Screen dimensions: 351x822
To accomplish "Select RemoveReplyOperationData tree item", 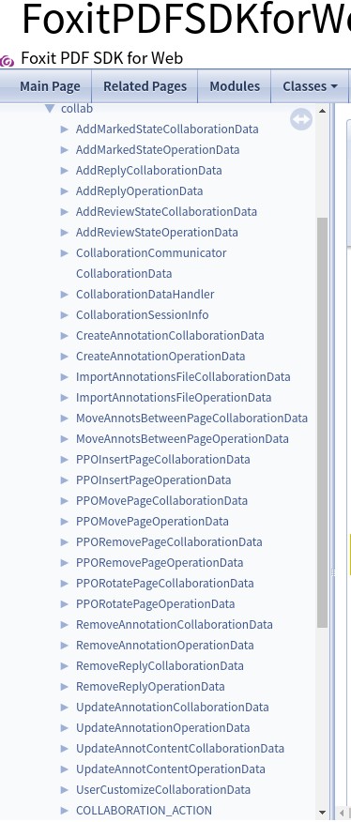I will click(150, 687).
